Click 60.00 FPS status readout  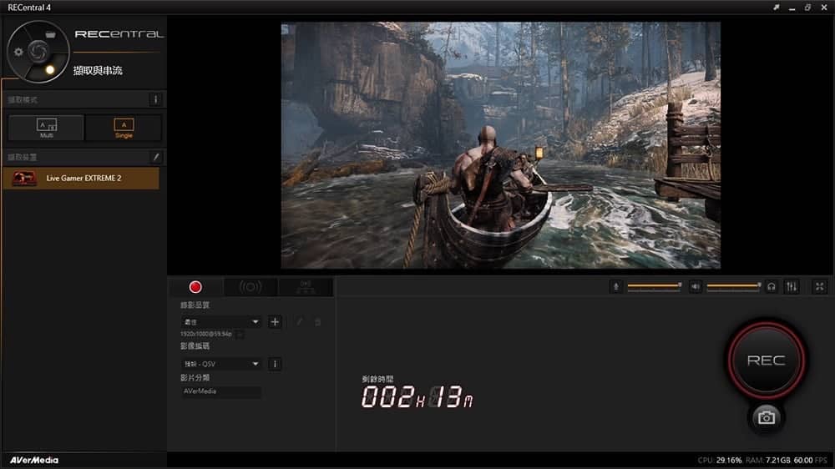pyautogui.click(x=811, y=460)
